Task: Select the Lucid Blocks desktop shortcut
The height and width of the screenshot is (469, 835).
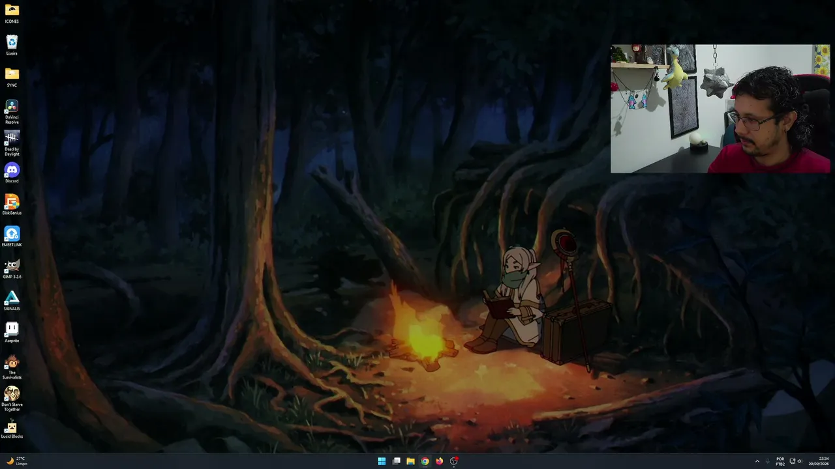Action: tap(12, 429)
